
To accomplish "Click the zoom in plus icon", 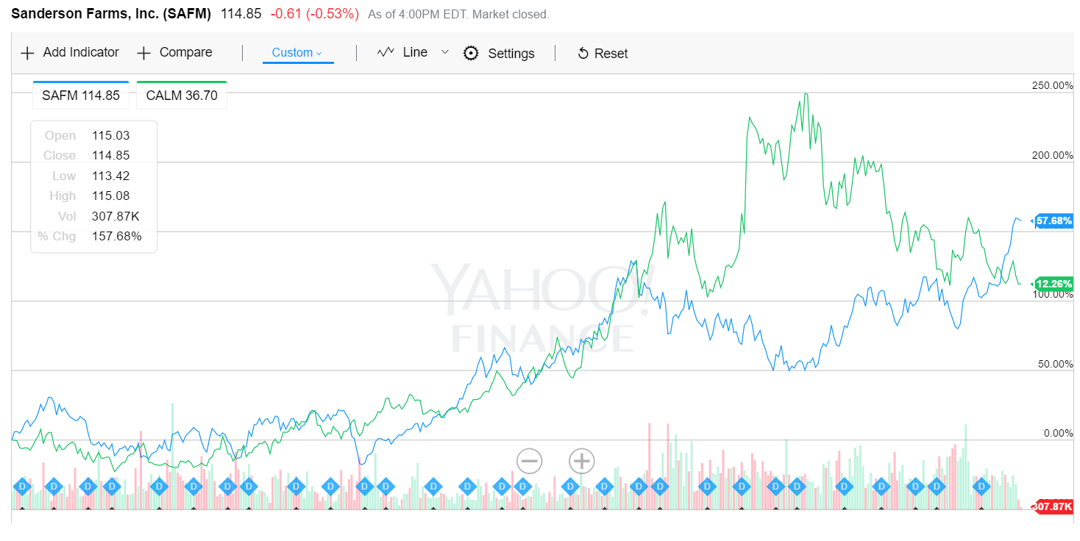I will click(x=580, y=460).
